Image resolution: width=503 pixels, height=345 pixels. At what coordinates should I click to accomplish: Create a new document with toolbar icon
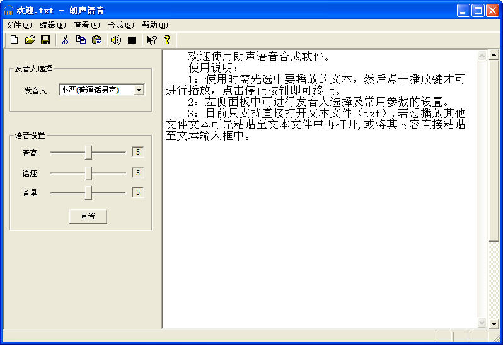point(14,40)
